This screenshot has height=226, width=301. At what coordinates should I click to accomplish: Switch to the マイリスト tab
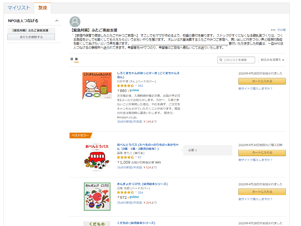pos(19,8)
